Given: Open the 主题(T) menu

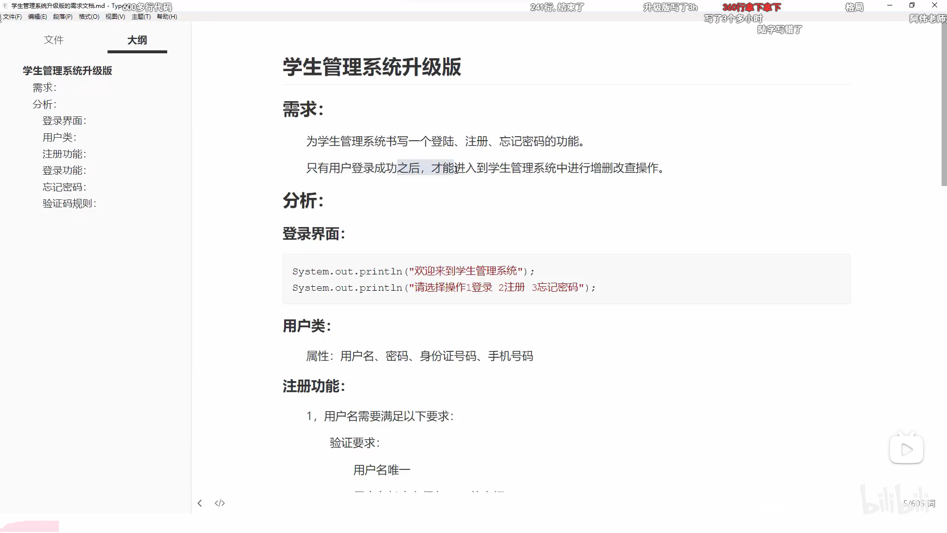Looking at the screenshot, I should [x=141, y=16].
